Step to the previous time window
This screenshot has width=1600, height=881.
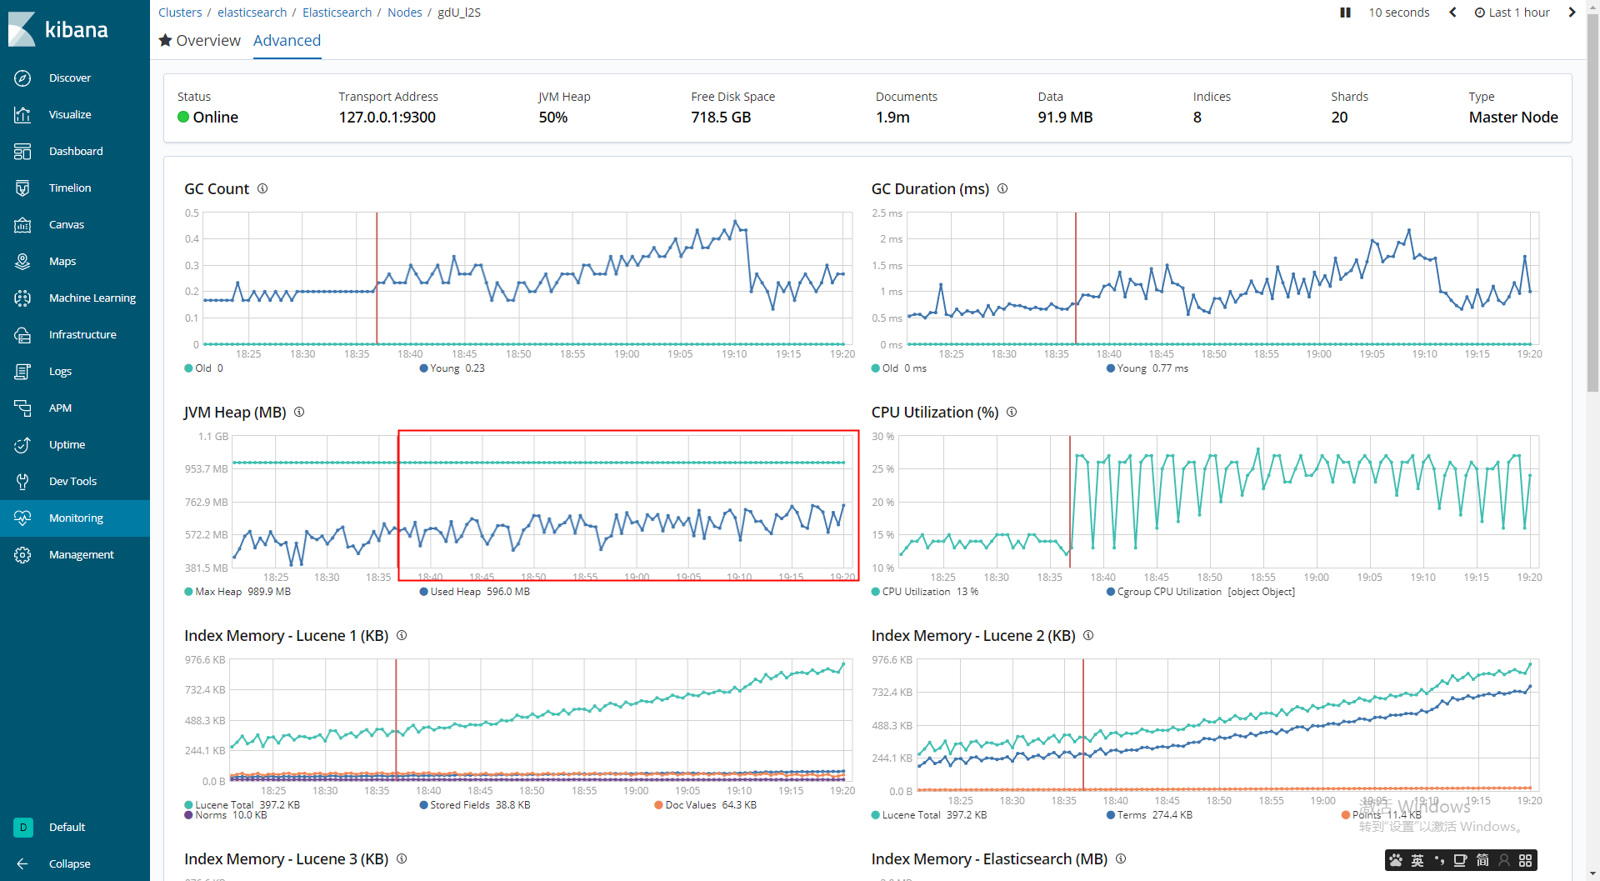click(1452, 13)
